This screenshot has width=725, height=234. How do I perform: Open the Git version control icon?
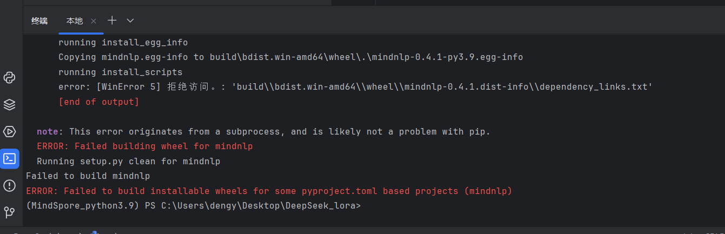[x=9, y=211]
